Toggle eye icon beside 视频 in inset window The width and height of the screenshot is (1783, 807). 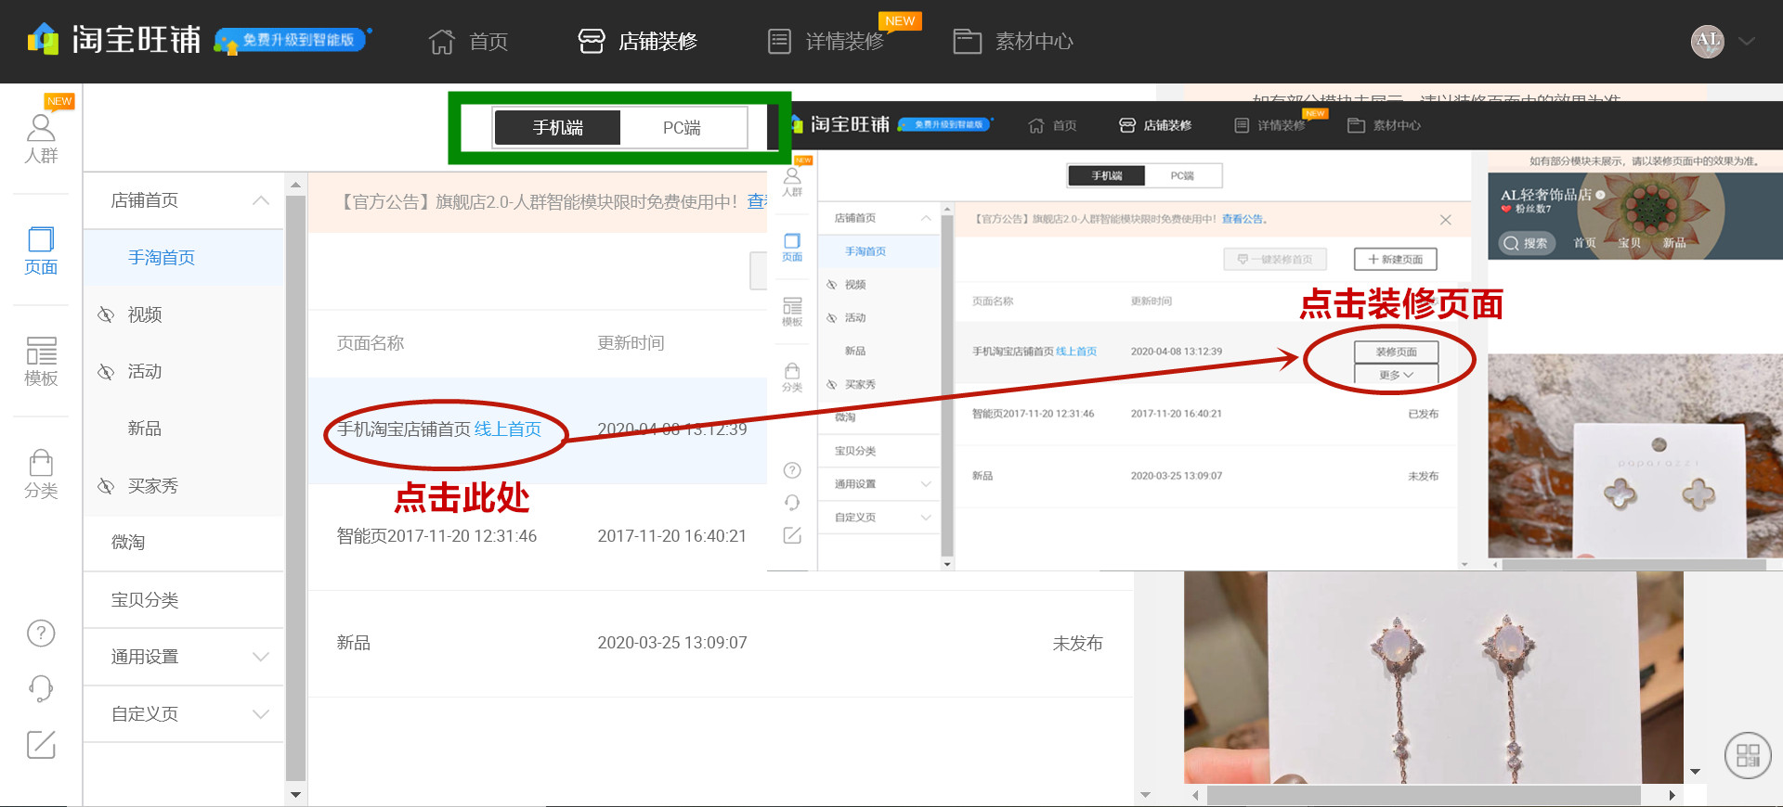pyautogui.click(x=832, y=285)
